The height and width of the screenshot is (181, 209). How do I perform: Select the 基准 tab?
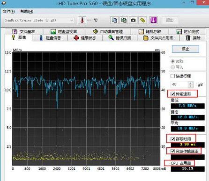19,37
